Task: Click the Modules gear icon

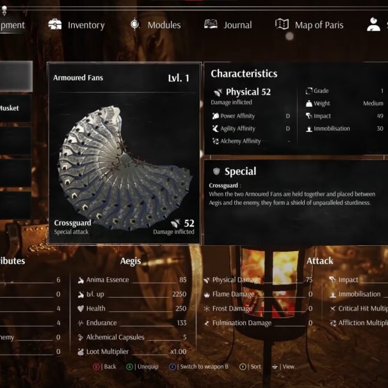Action: (135, 24)
